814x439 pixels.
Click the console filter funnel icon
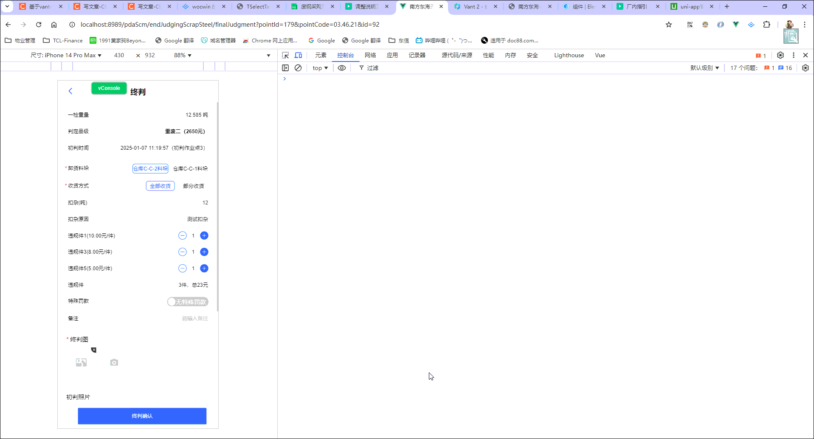[x=361, y=68]
